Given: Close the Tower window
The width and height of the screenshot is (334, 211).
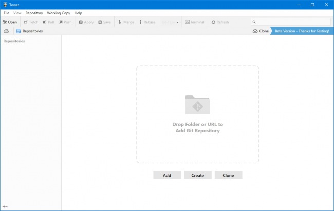Looking at the screenshot, I should click(x=326, y=5).
